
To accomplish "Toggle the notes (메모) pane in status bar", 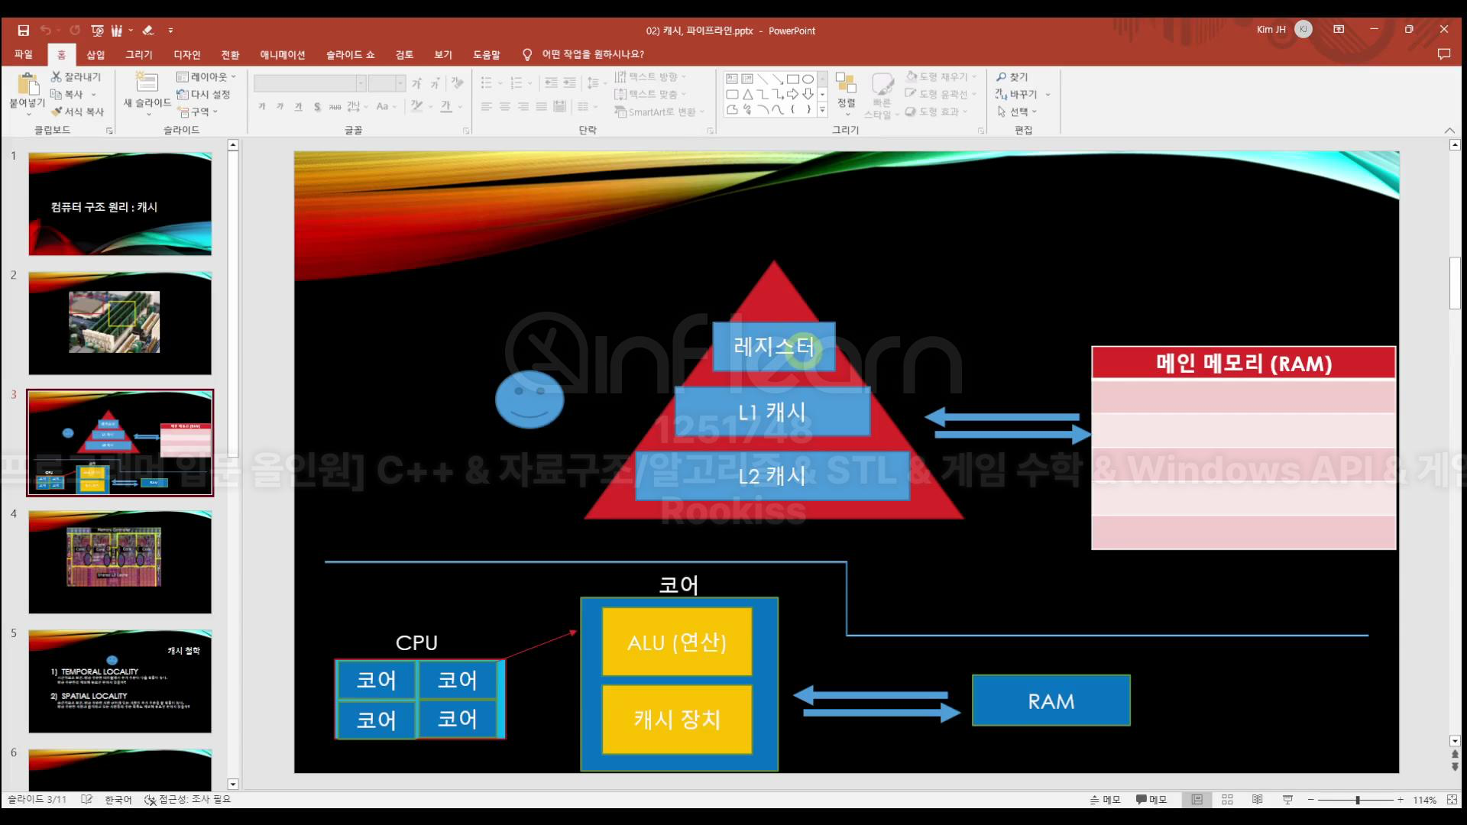I will (1105, 799).
